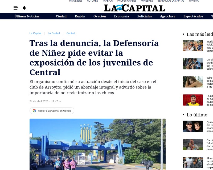
Task: Click the Lo último heading
Action: click(x=197, y=115)
